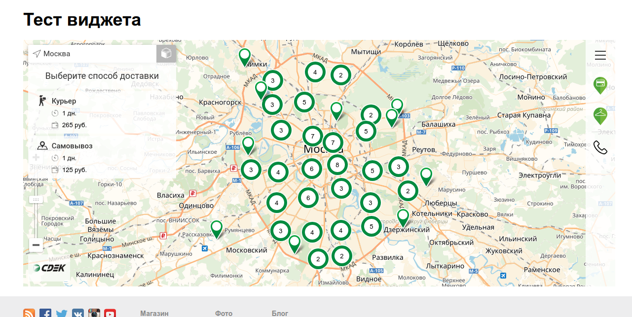Click the clock icon under Самовывоз

(55, 158)
